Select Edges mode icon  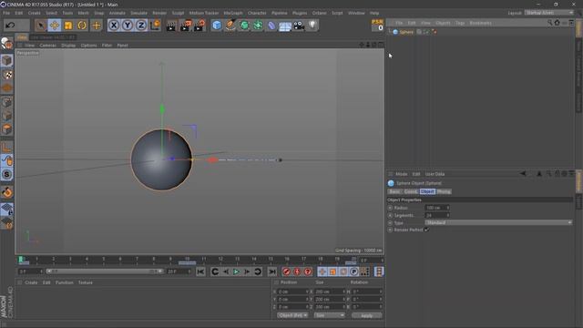6,116
